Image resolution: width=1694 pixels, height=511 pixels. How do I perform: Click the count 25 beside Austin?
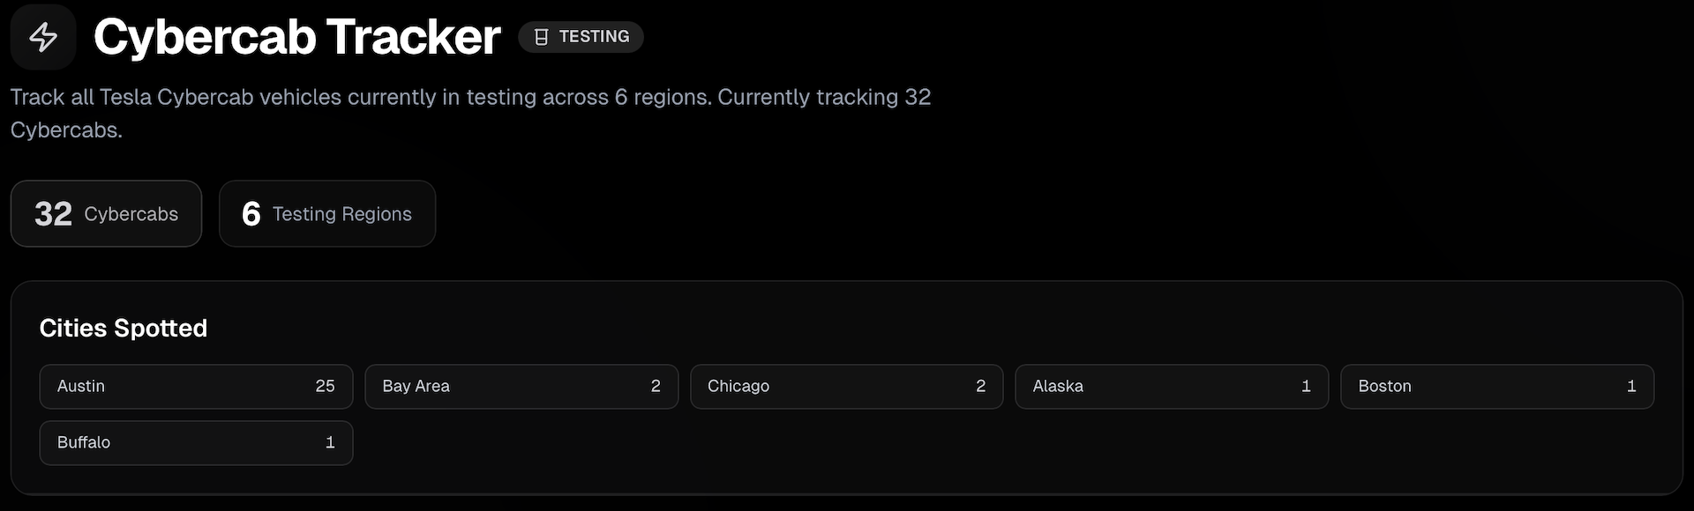325,386
